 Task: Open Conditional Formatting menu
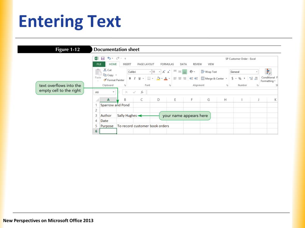[268, 75]
